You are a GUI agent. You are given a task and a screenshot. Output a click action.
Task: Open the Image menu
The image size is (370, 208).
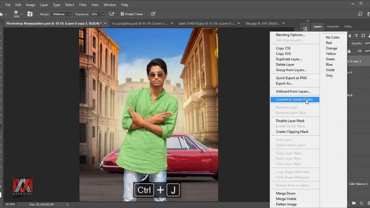pyautogui.click(x=30, y=5)
